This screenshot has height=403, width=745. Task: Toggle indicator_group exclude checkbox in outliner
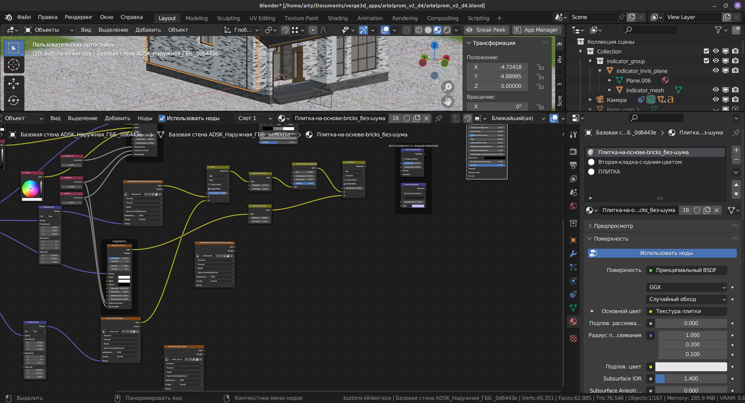pyautogui.click(x=706, y=61)
